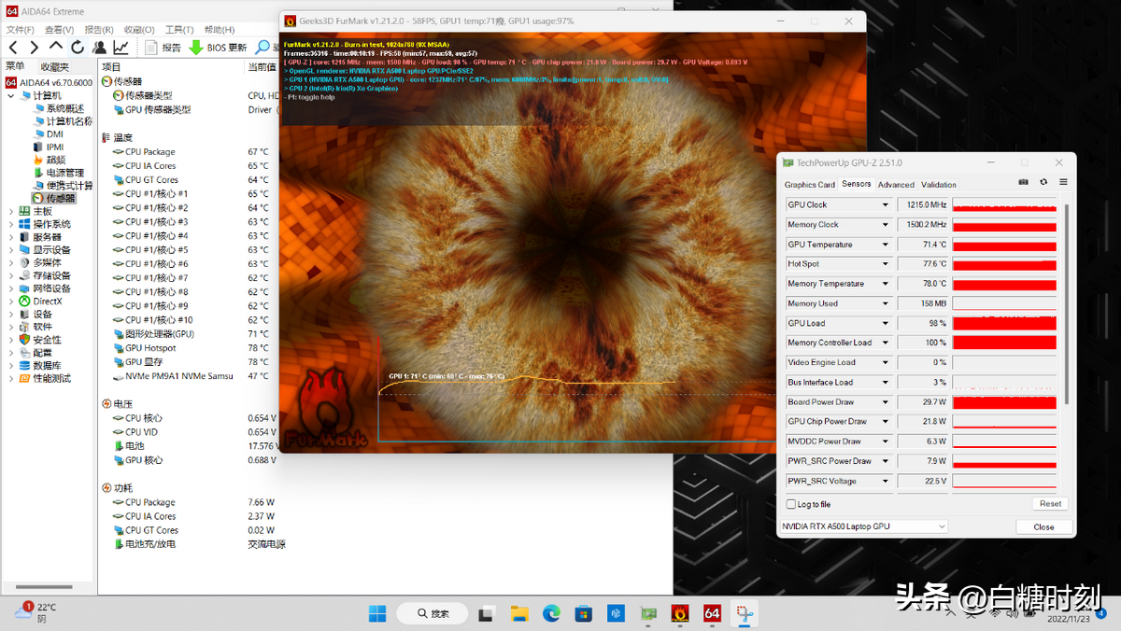Open the GPU Clock sensor dropdown
Image resolution: width=1121 pixels, height=631 pixels.
click(886, 205)
